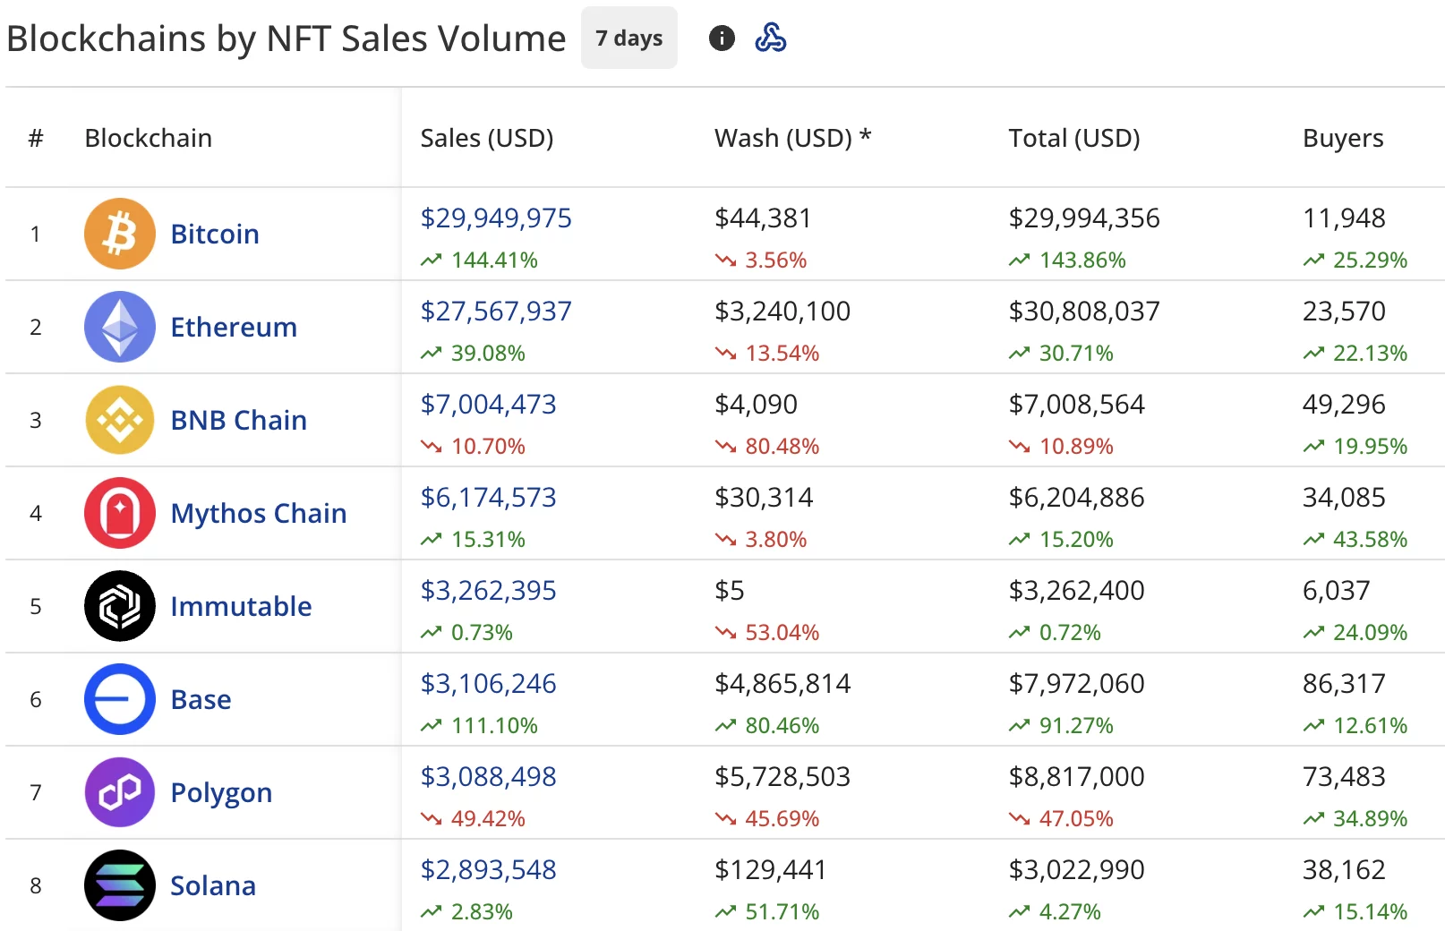The height and width of the screenshot is (931, 1445).
Task: Open the 7 days time period selector
Action: pos(628,38)
